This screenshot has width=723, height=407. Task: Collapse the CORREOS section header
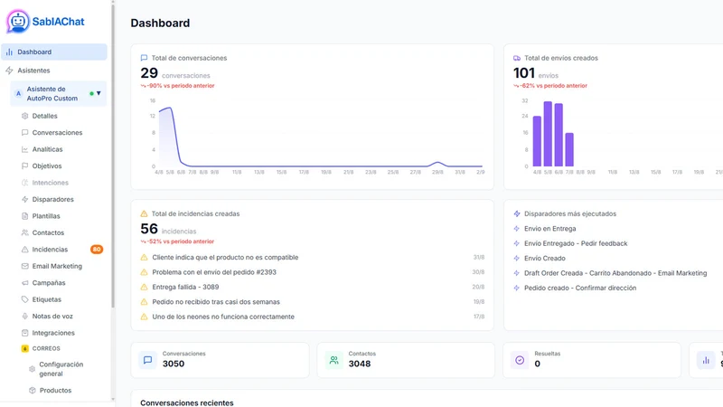point(46,348)
